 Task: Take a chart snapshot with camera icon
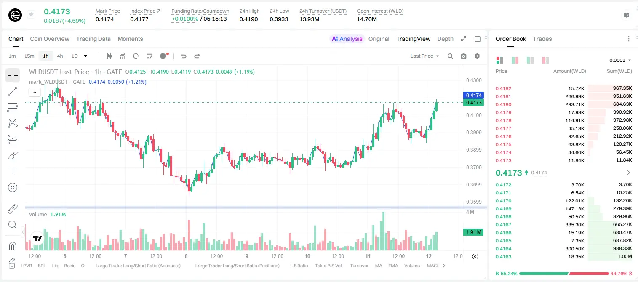pos(464,56)
